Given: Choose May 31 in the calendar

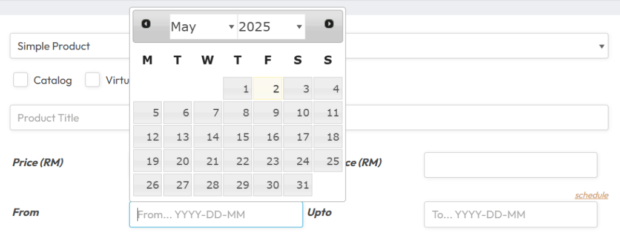Looking at the screenshot, I should click(x=298, y=186).
